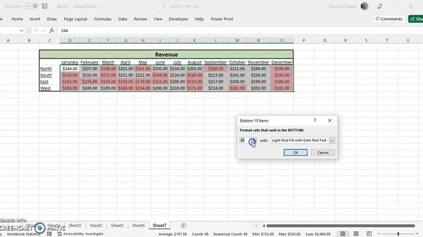Click the formula bar cancel X icon
Viewport: 423px width, 237px height.
[36, 31]
